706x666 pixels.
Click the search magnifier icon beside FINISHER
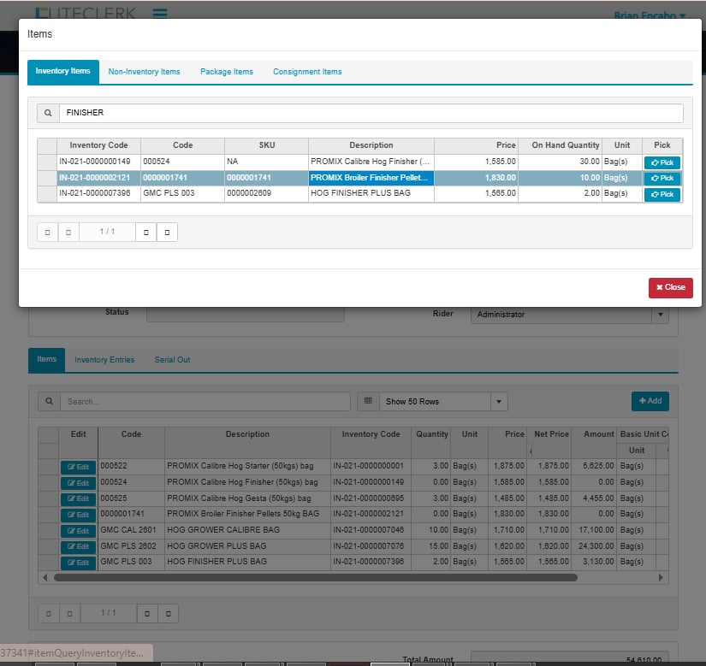click(48, 113)
